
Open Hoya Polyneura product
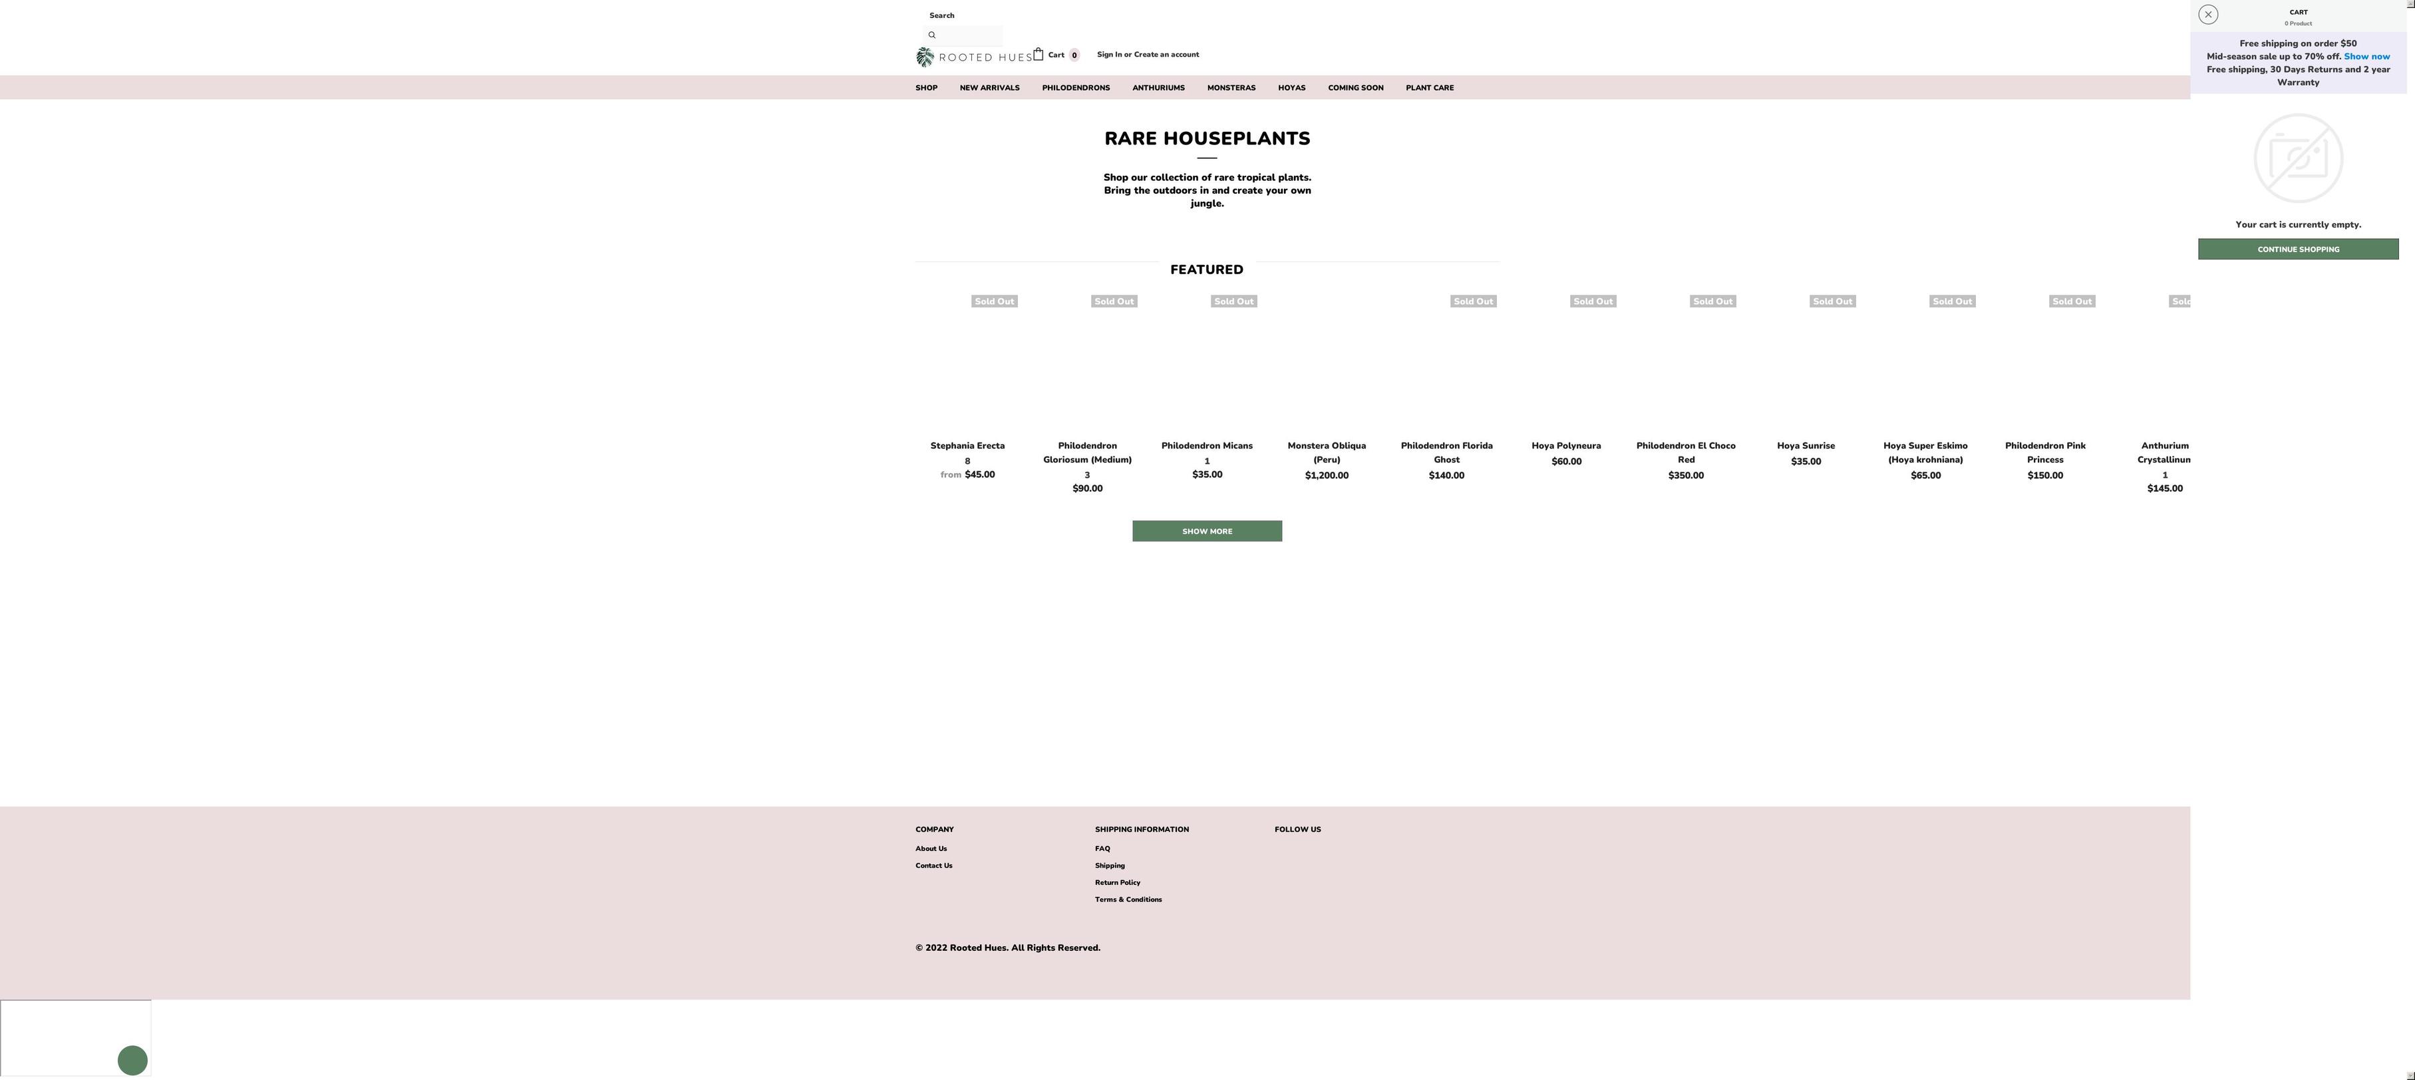[1565, 447]
